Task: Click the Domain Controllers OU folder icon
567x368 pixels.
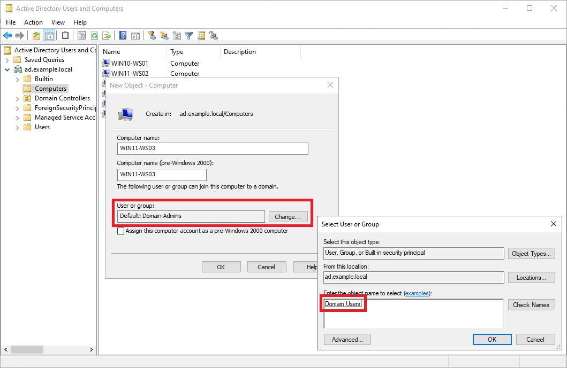Action: click(27, 98)
